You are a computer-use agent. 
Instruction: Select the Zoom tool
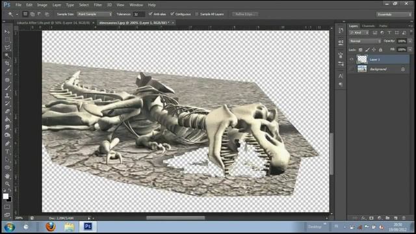pos(7,183)
